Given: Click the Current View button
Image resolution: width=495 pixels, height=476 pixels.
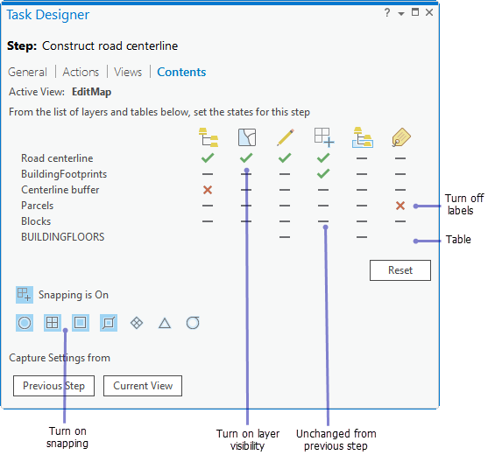Looking at the screenshot, I should point(143,386).
